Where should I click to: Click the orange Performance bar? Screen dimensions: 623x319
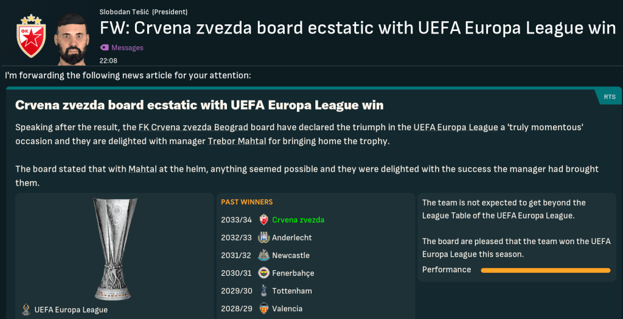(545, 270)
